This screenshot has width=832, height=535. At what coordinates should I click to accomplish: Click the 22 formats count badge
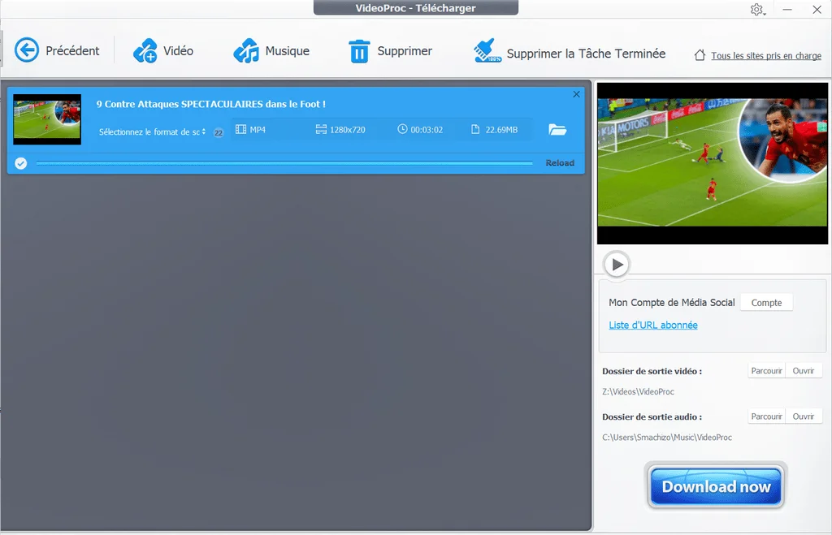point(219,132)
